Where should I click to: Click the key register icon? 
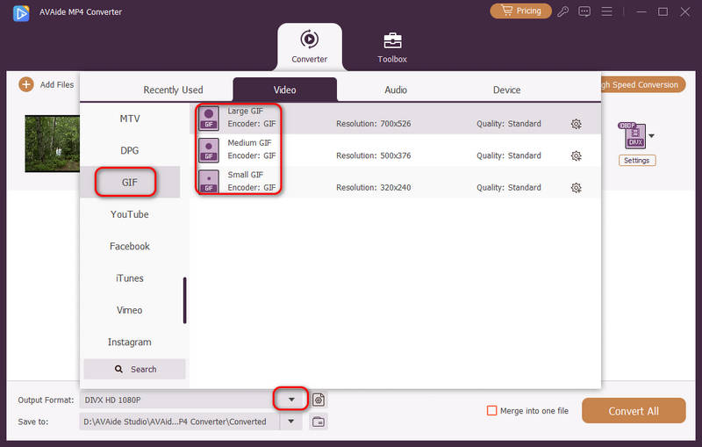(562, 11)
